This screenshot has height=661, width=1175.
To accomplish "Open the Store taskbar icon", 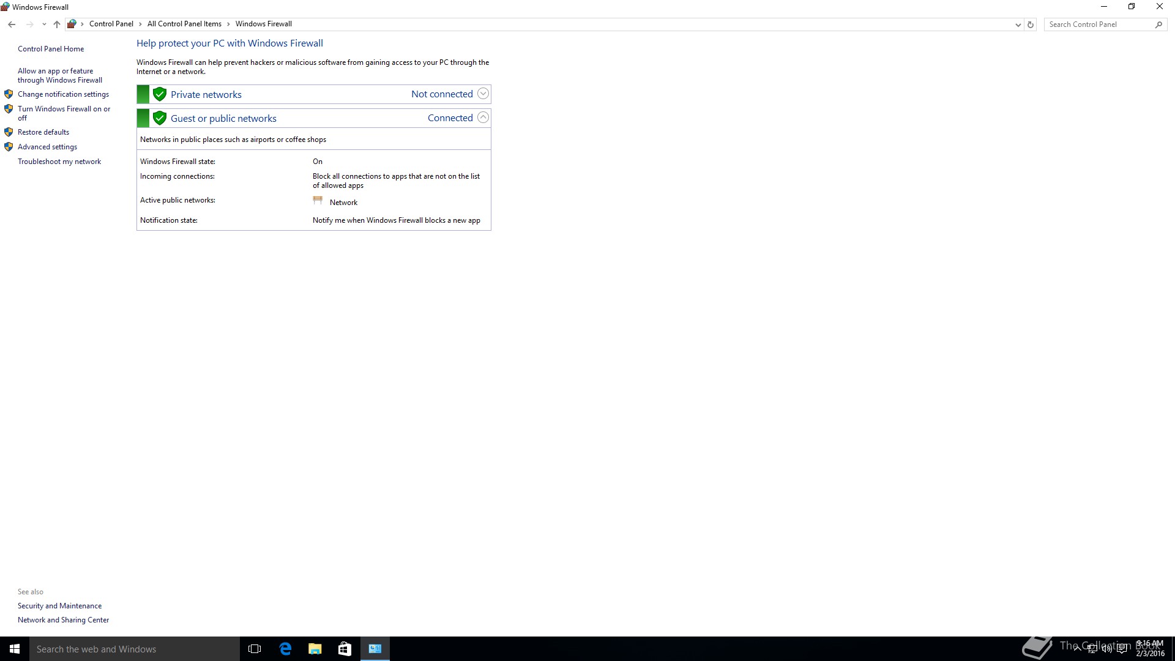I will click(x=345, y=649).
